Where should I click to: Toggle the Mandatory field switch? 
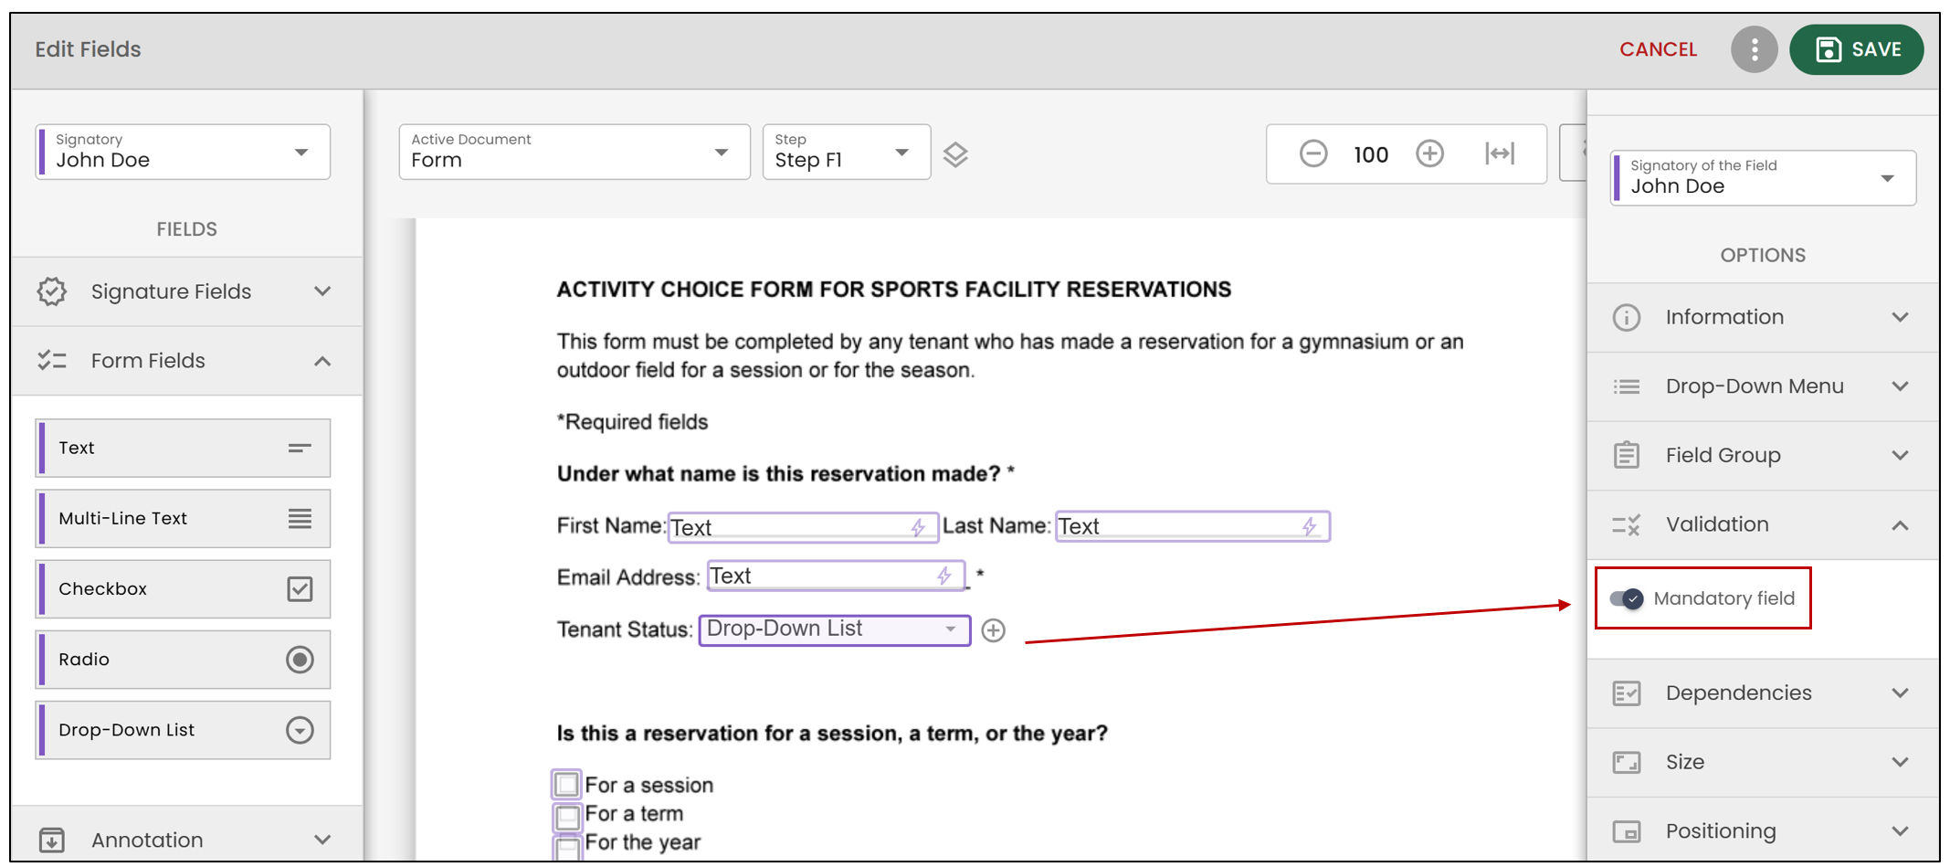[1627, 598]
